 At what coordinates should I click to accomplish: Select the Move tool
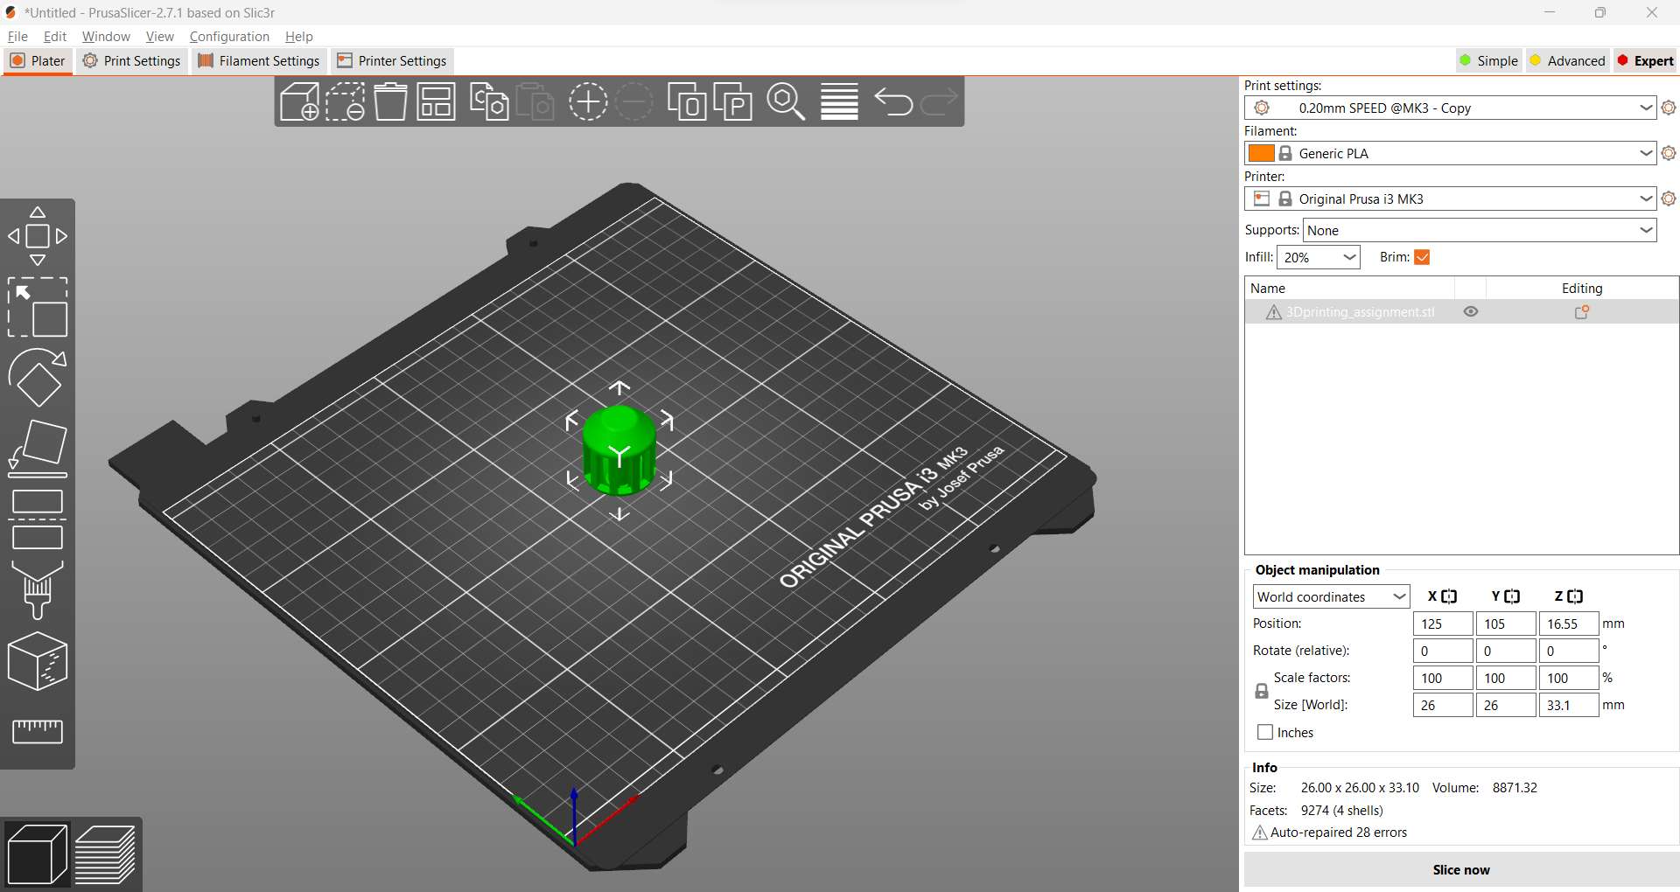point(38,236)
